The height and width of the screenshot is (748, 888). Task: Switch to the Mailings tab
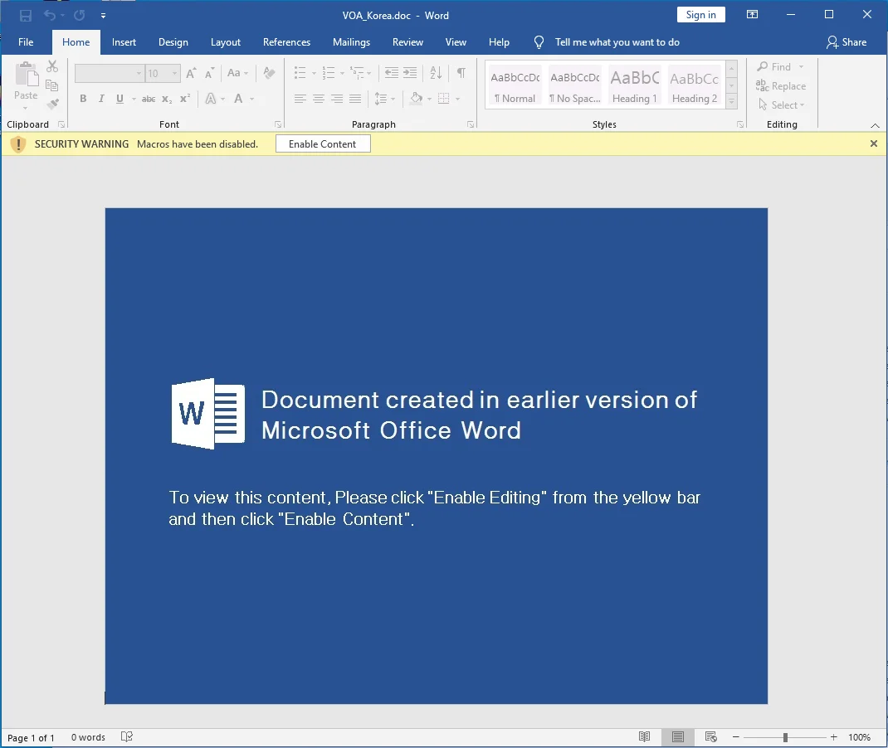[x=351, y=42]
